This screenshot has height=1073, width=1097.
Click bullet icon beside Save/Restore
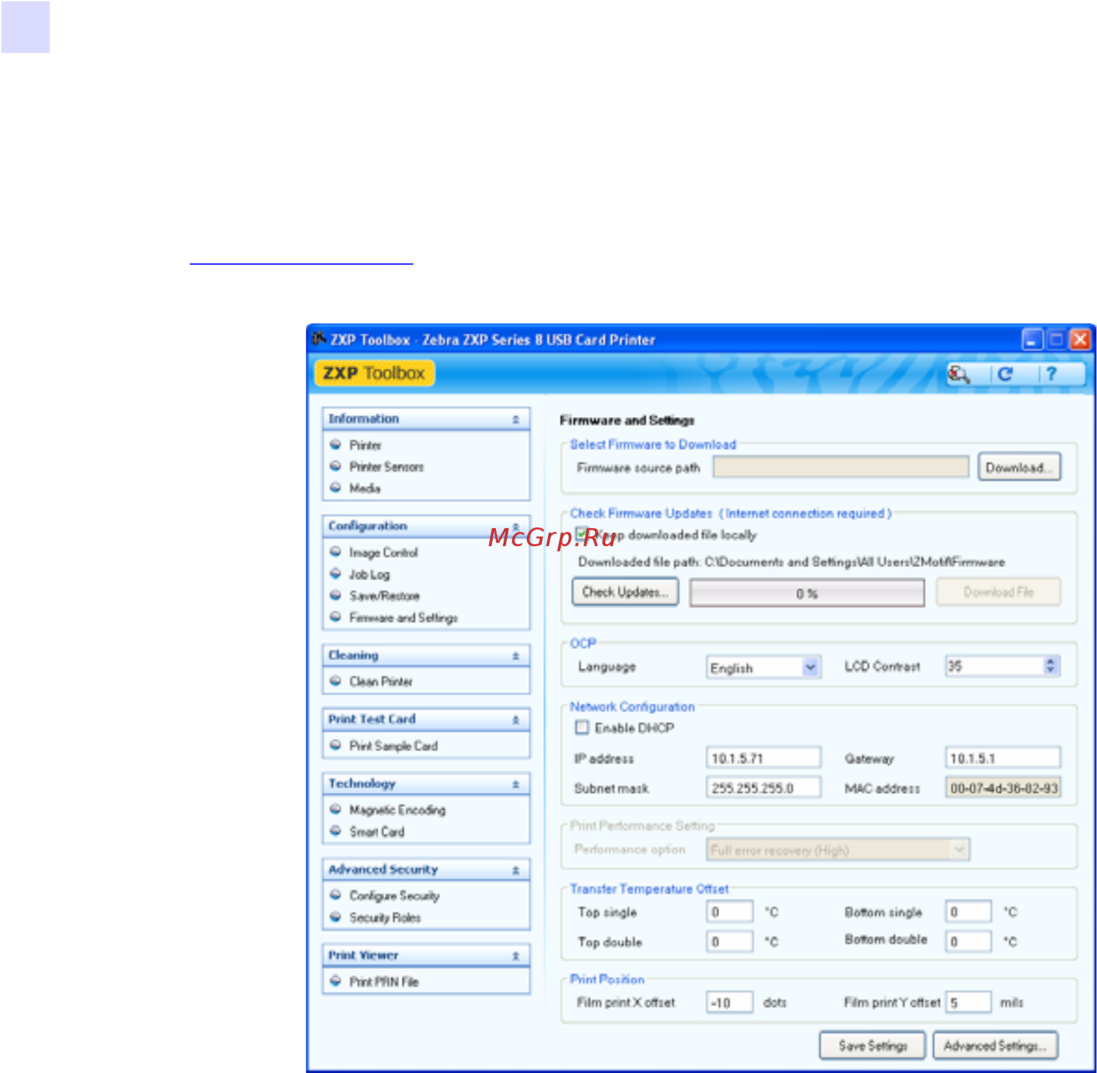pos(335,595)
